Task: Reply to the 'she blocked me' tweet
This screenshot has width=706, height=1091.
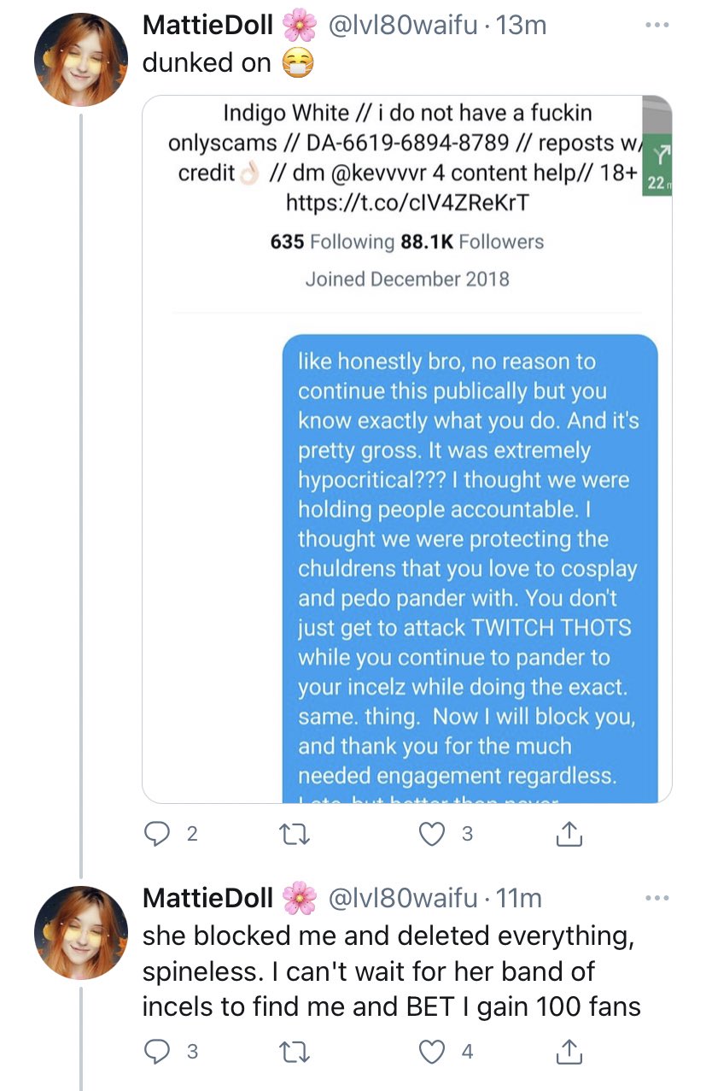Action: tap(156, 1051)
